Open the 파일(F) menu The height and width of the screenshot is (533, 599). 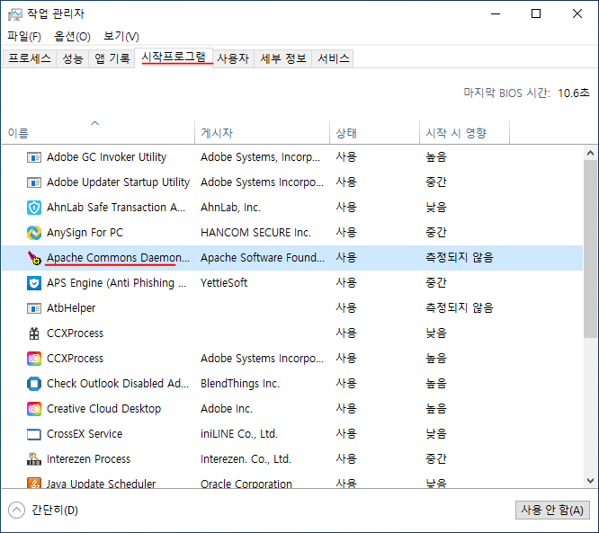pos(24,37)
